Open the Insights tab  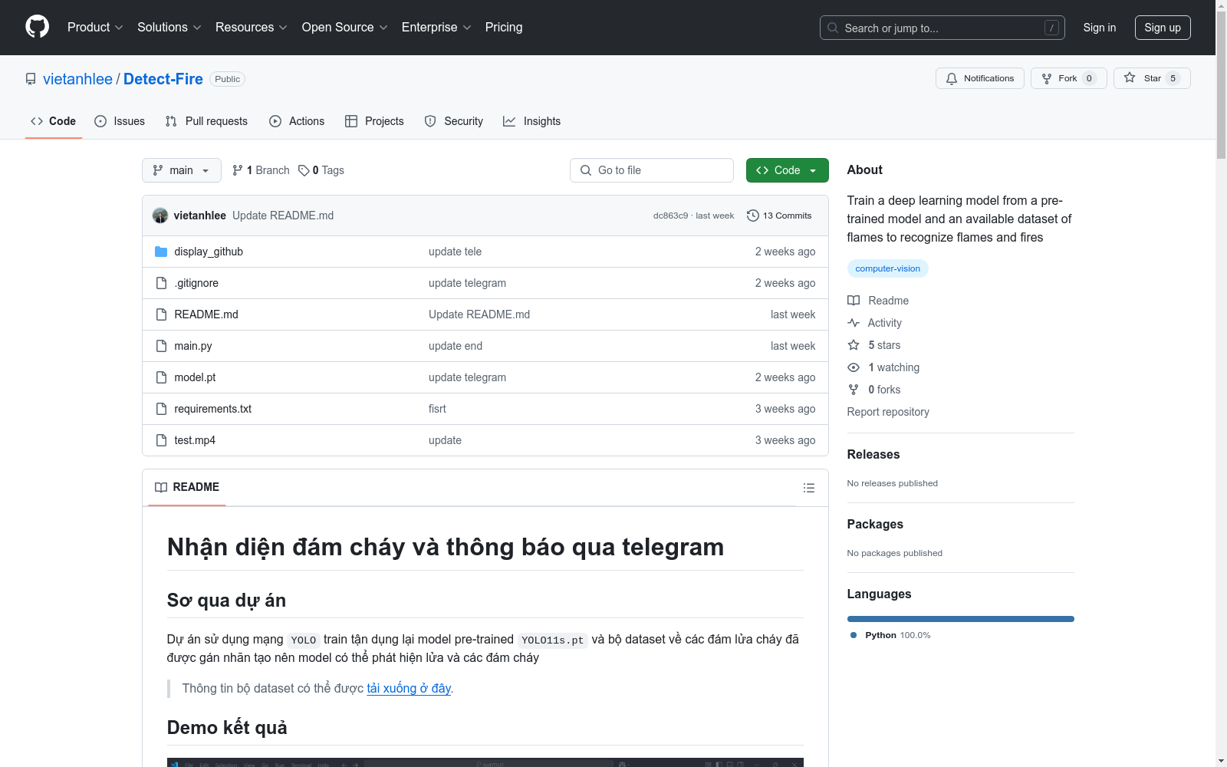click(x=532, y=121)
